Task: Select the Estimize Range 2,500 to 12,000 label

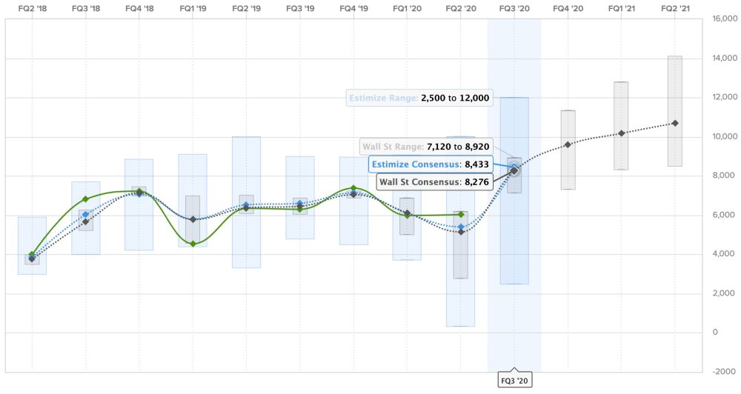Action: (x=419, y=98)
